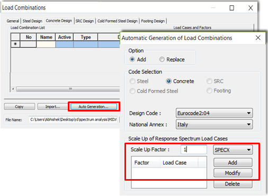Click the Copy button
The image size is (268, 196).
(19, 107)
